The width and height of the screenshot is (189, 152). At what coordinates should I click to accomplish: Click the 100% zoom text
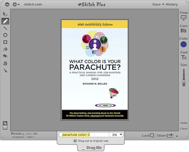tap(30, 137)
